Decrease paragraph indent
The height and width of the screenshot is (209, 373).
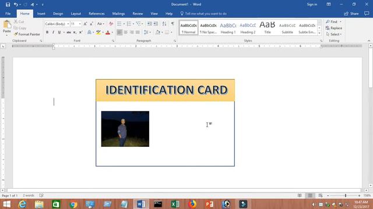click(x=149, y=24)
